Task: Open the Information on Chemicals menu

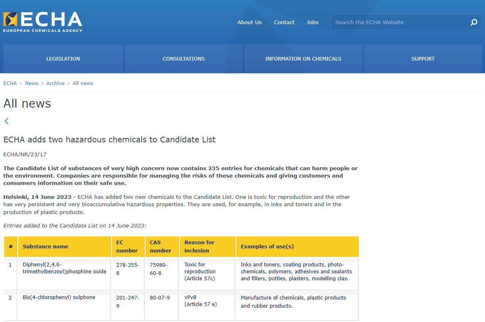Action: [303, 59]
